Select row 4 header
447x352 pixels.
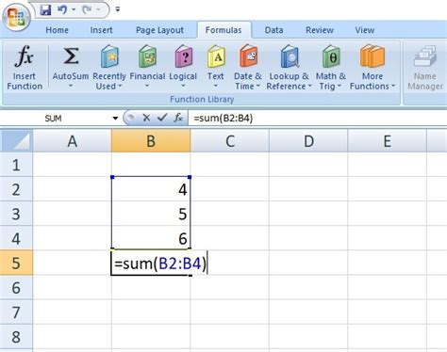[x=16, y=238]
